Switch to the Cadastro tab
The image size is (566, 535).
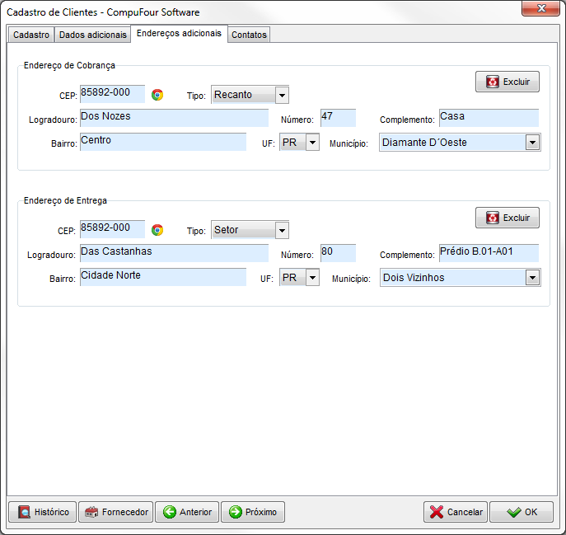click(31, 35)
